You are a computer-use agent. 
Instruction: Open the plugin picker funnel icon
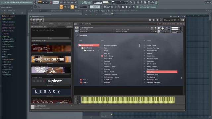click(x=127, y=7)
